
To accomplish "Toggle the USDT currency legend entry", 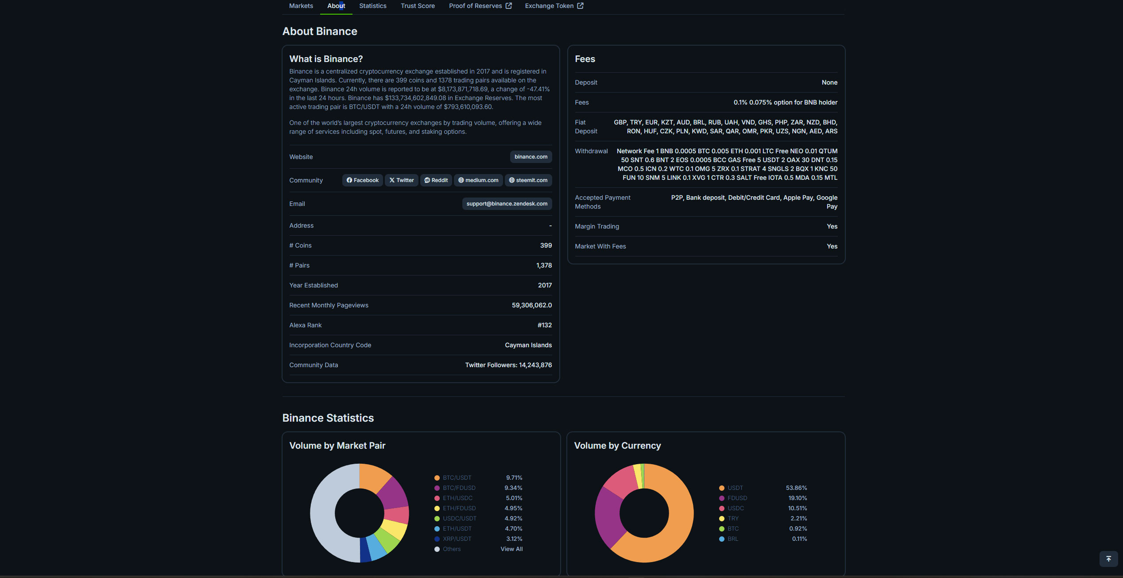I will click(x=735, y=488).
